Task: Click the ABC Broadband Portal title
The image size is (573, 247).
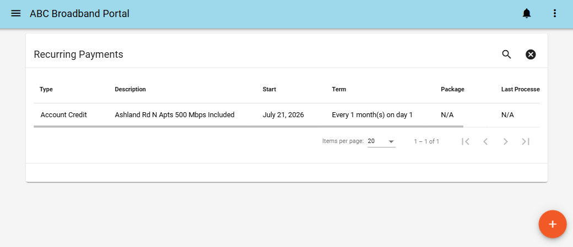Action: tap(79, 14)
